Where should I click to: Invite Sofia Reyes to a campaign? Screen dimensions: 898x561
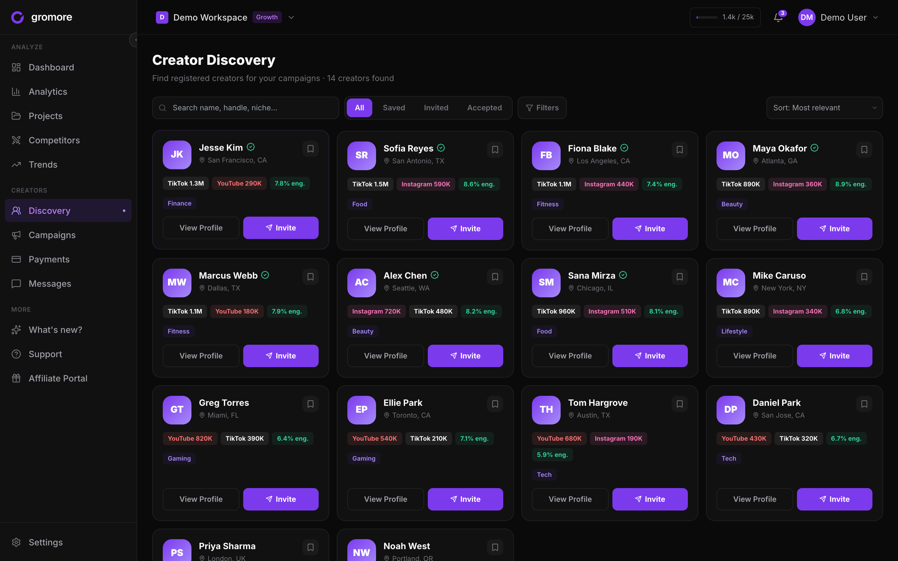click(x=465, y=228)
